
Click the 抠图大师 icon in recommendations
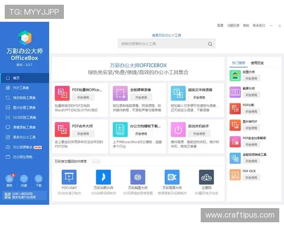[x=235, y=76]
